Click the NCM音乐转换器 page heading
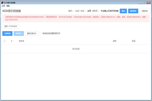This screenshot has height=101, width=152. [12, 11]
